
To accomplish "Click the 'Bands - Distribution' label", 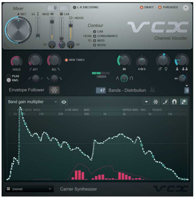I will 127,90.
